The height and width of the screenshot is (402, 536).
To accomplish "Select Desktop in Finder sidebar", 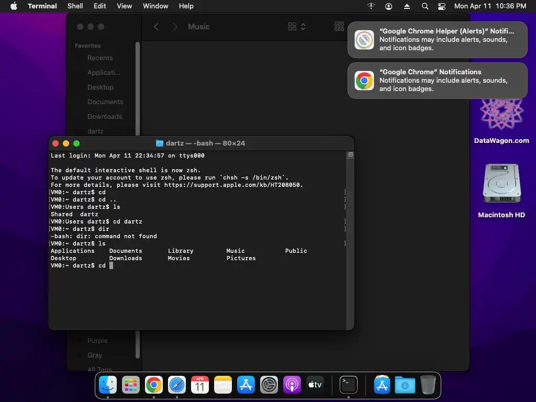I will [x=100, y=87].
